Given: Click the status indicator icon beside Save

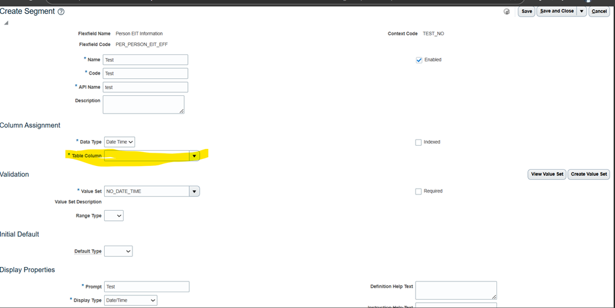Looking at the screenshot, I should coord(507,12).
